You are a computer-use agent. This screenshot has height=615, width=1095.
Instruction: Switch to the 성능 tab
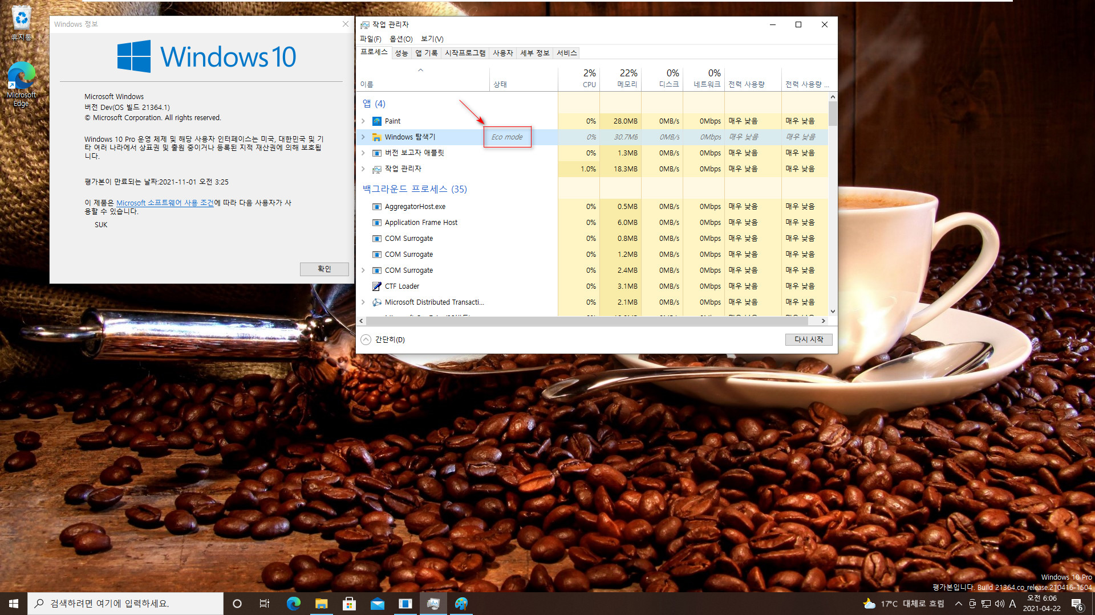[401, 53]
